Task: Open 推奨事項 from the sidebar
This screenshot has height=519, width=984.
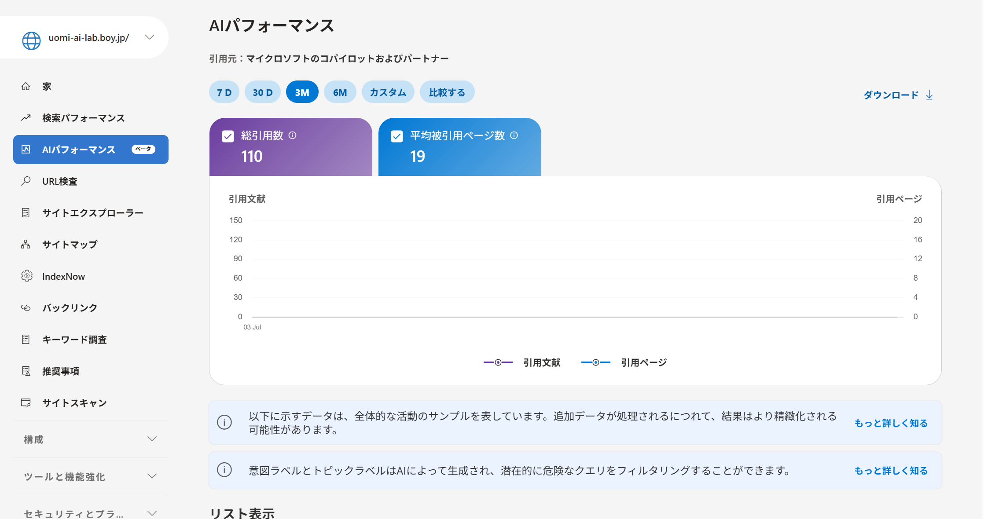Action: click(x=91, y=371)
